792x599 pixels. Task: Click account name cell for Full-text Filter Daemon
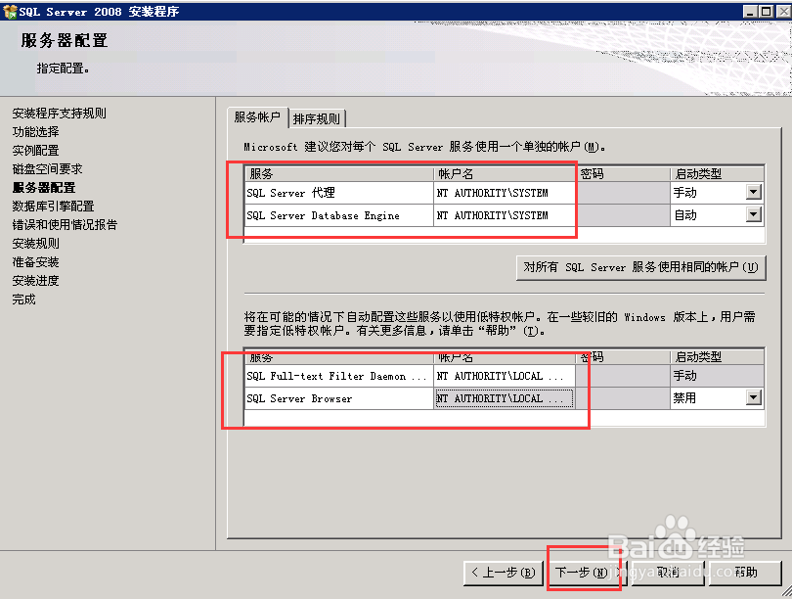pos(505,376)
